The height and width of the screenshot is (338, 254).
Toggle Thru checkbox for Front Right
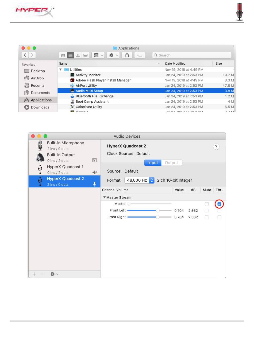click(220, 217)
